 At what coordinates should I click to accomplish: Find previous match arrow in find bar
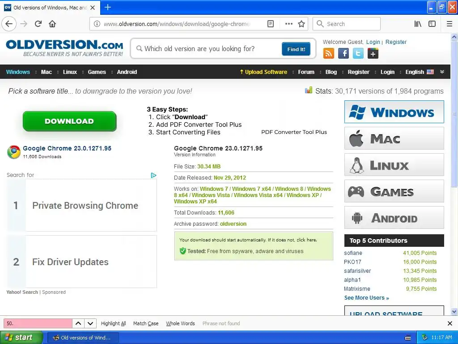78,323
